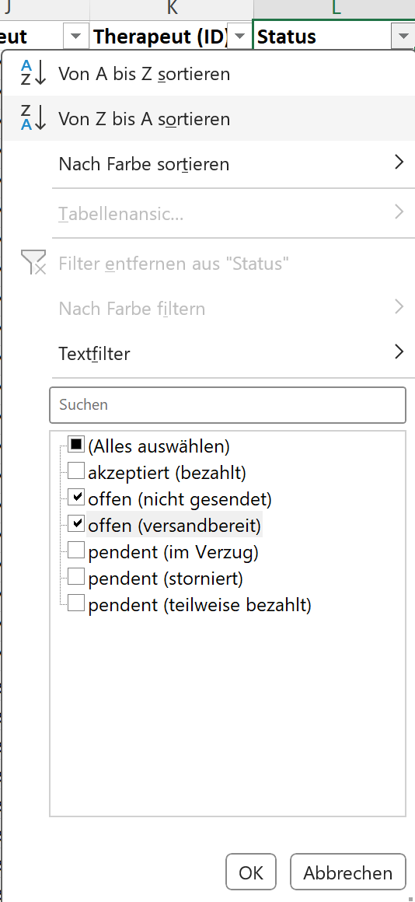Viewport: 415px width, 902px height.
Task: Open the Therapeut (ID) column filter dropdown
Action: [x=239, y=37]
